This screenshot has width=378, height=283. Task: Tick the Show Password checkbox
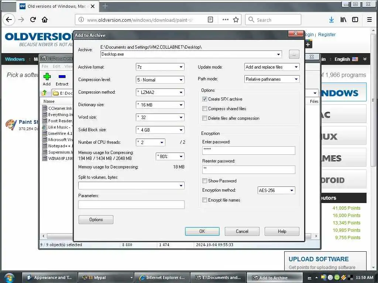[205, 181]
